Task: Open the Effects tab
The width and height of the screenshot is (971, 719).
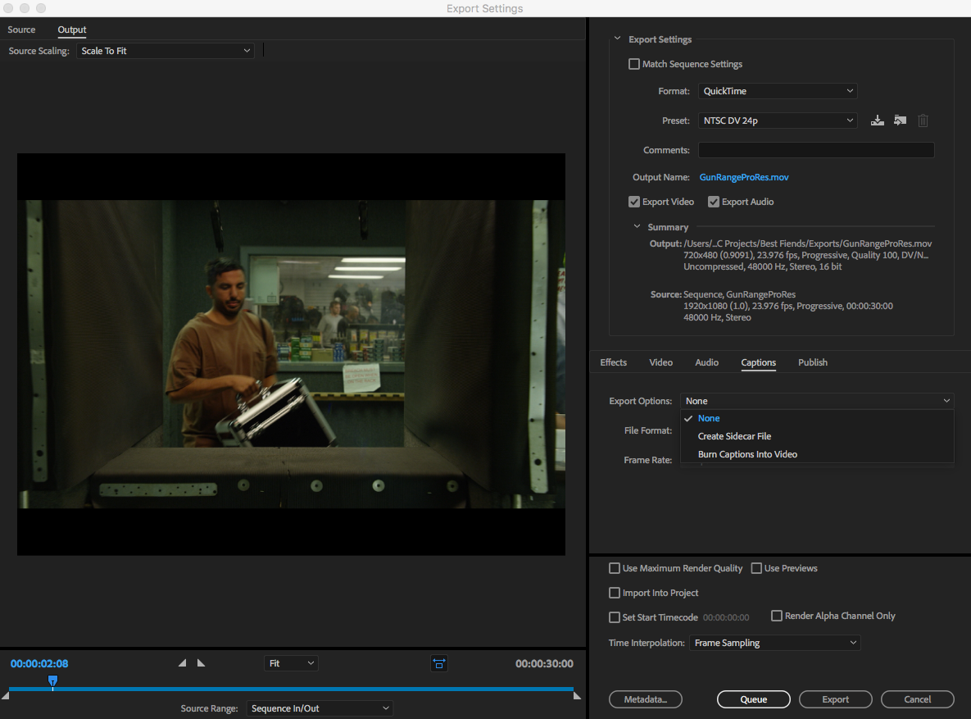Action: pyautogui.click(x=613, y=362)
